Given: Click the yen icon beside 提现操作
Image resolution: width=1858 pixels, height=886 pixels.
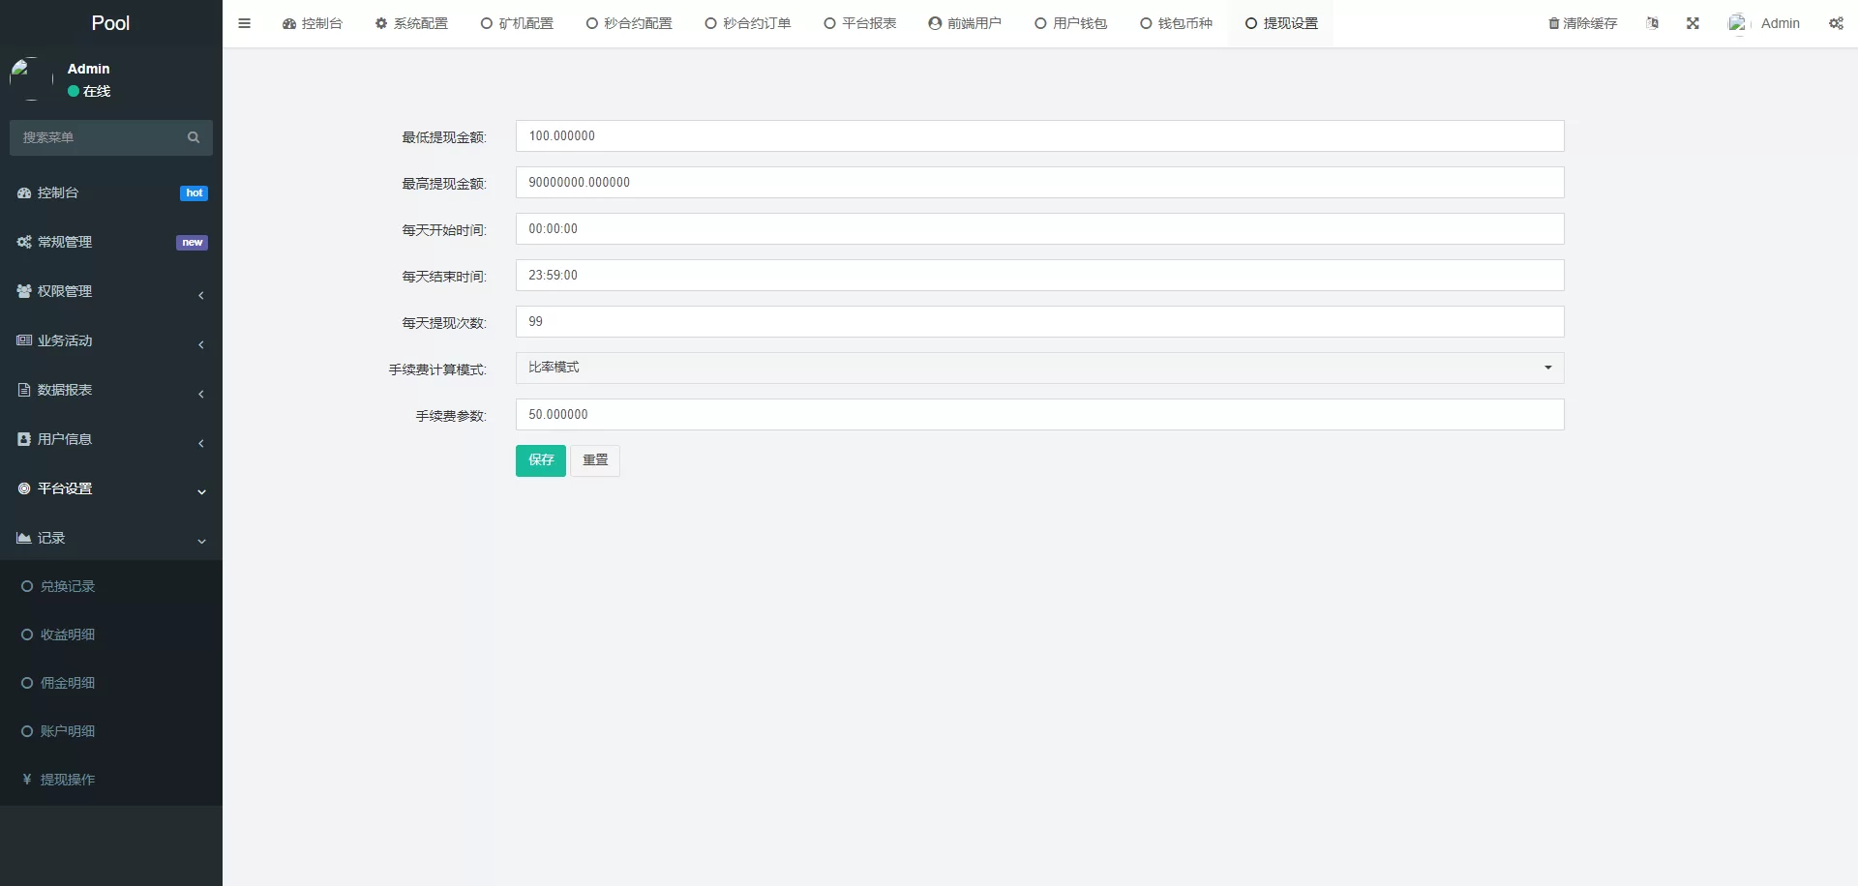Looking at the screenshot, I should [x=27, y=780].
